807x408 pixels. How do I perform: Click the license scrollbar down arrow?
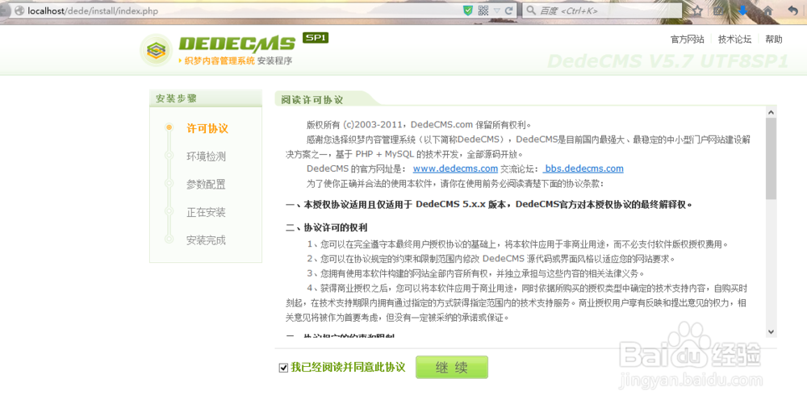click(771, 332)
